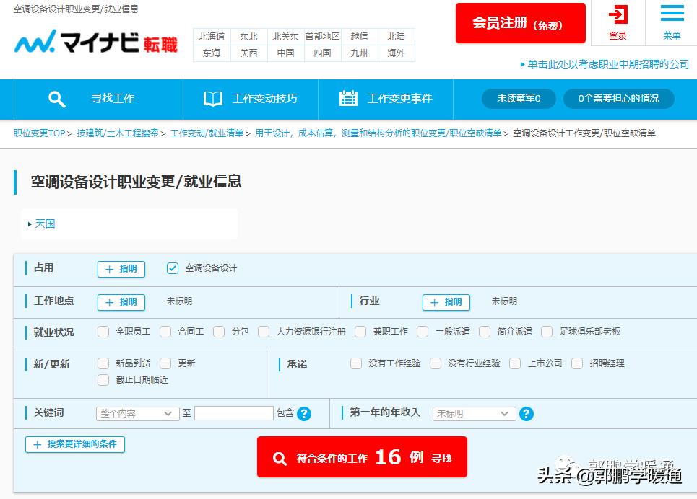Click the 会员注册（免费）button

pos(520,23)
